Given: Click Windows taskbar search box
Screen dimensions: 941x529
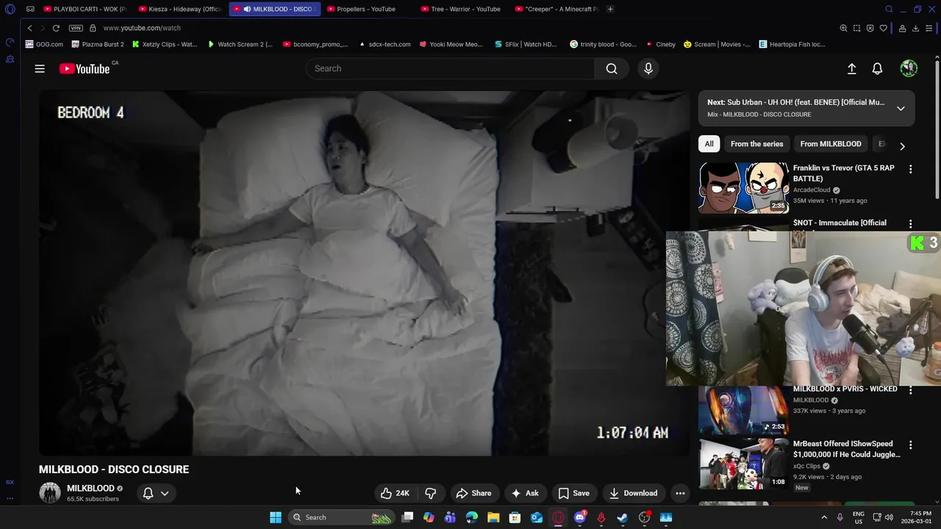Looking at the screenshot, I should coord(341,517).
